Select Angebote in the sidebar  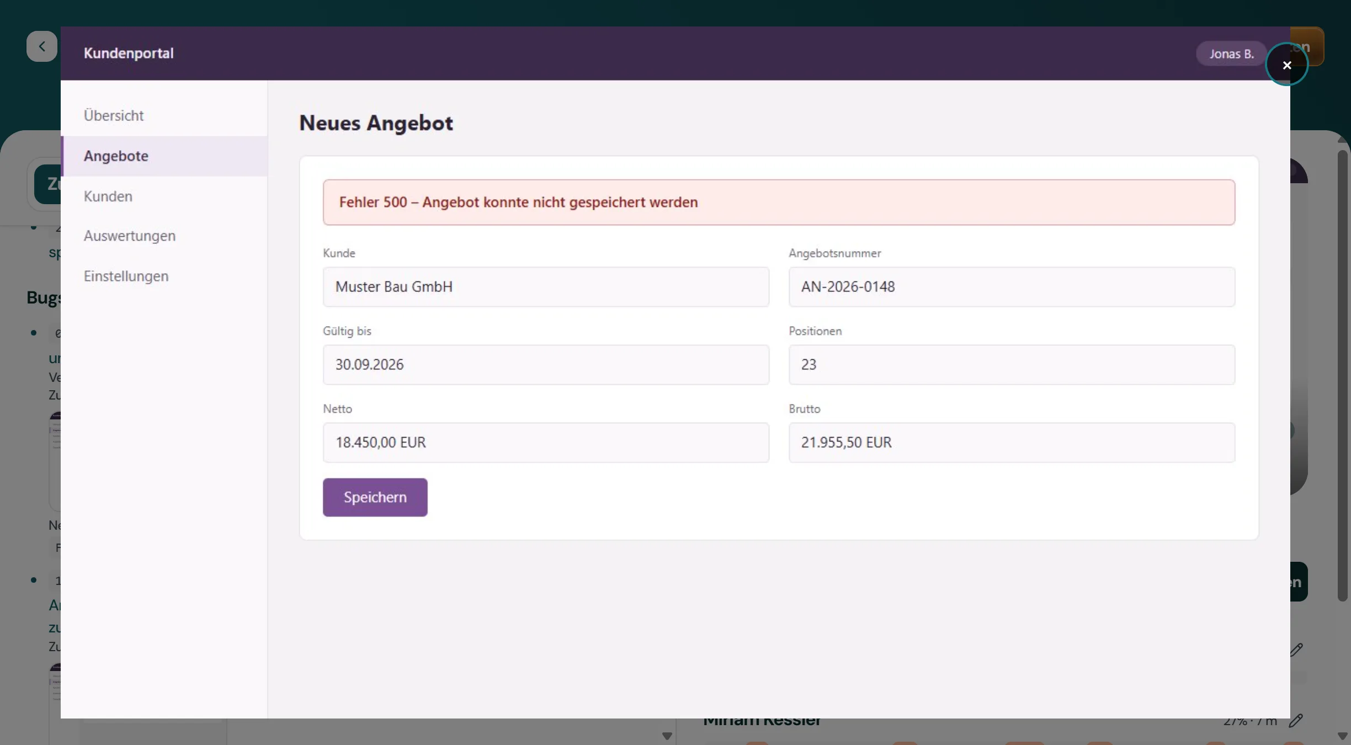tap(164, 156)
